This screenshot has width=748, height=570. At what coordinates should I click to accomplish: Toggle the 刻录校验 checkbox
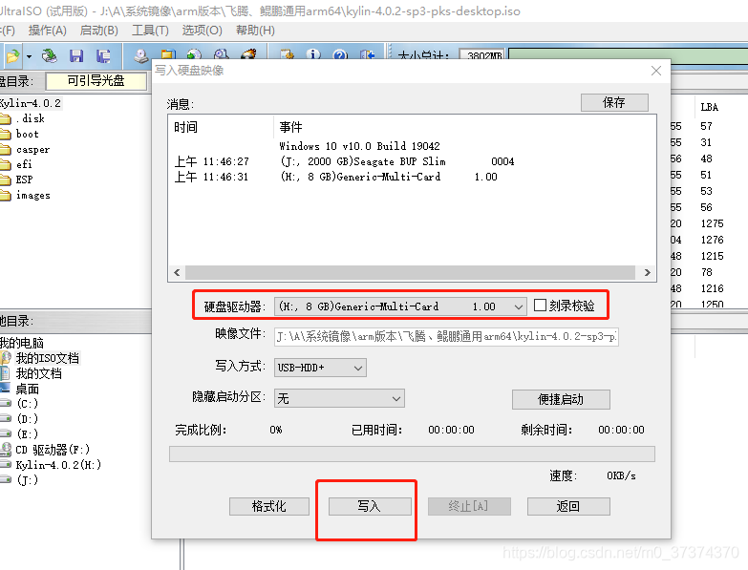pos(540,305)
